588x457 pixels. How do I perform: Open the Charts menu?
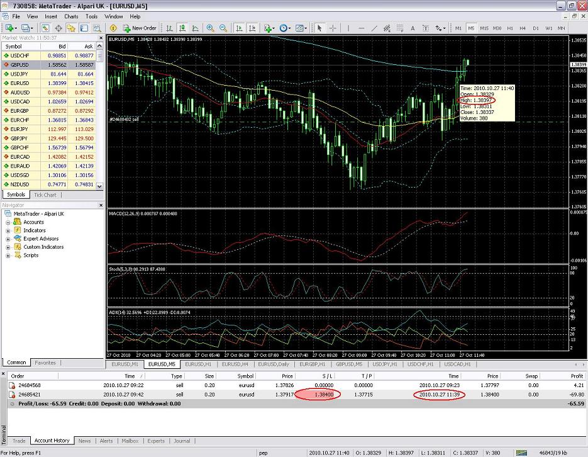(x=71, y=16)
